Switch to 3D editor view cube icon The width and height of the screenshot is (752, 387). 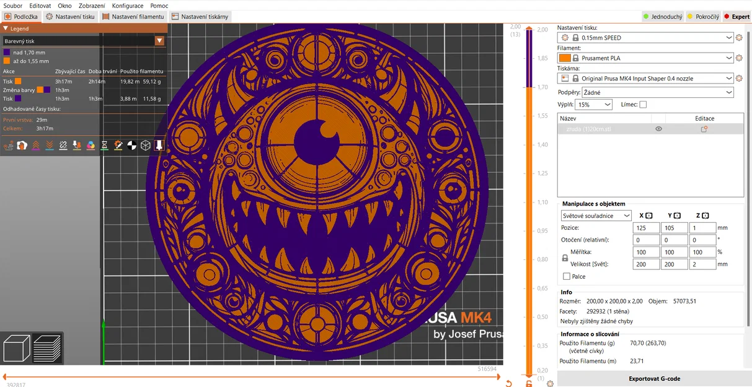coord(17,349)
